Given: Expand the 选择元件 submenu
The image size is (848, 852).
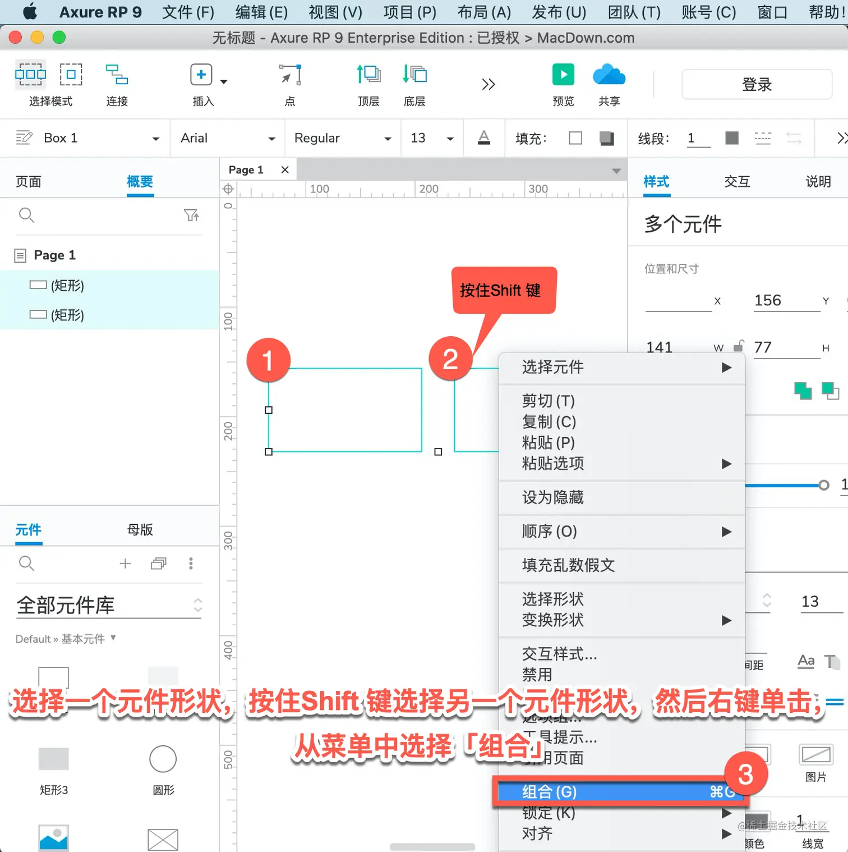Looking at the screenshot, I should (727, 367).
